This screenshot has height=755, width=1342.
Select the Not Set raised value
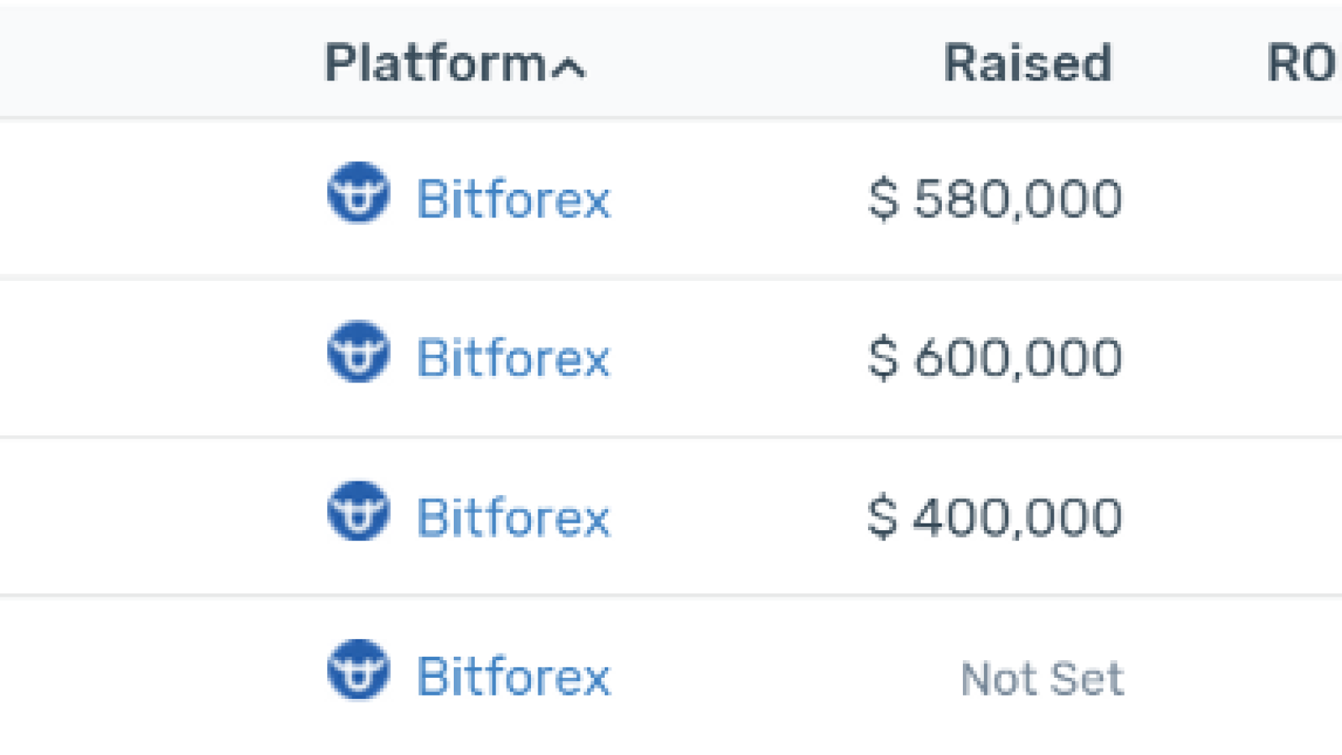[x=1042, y=678]
